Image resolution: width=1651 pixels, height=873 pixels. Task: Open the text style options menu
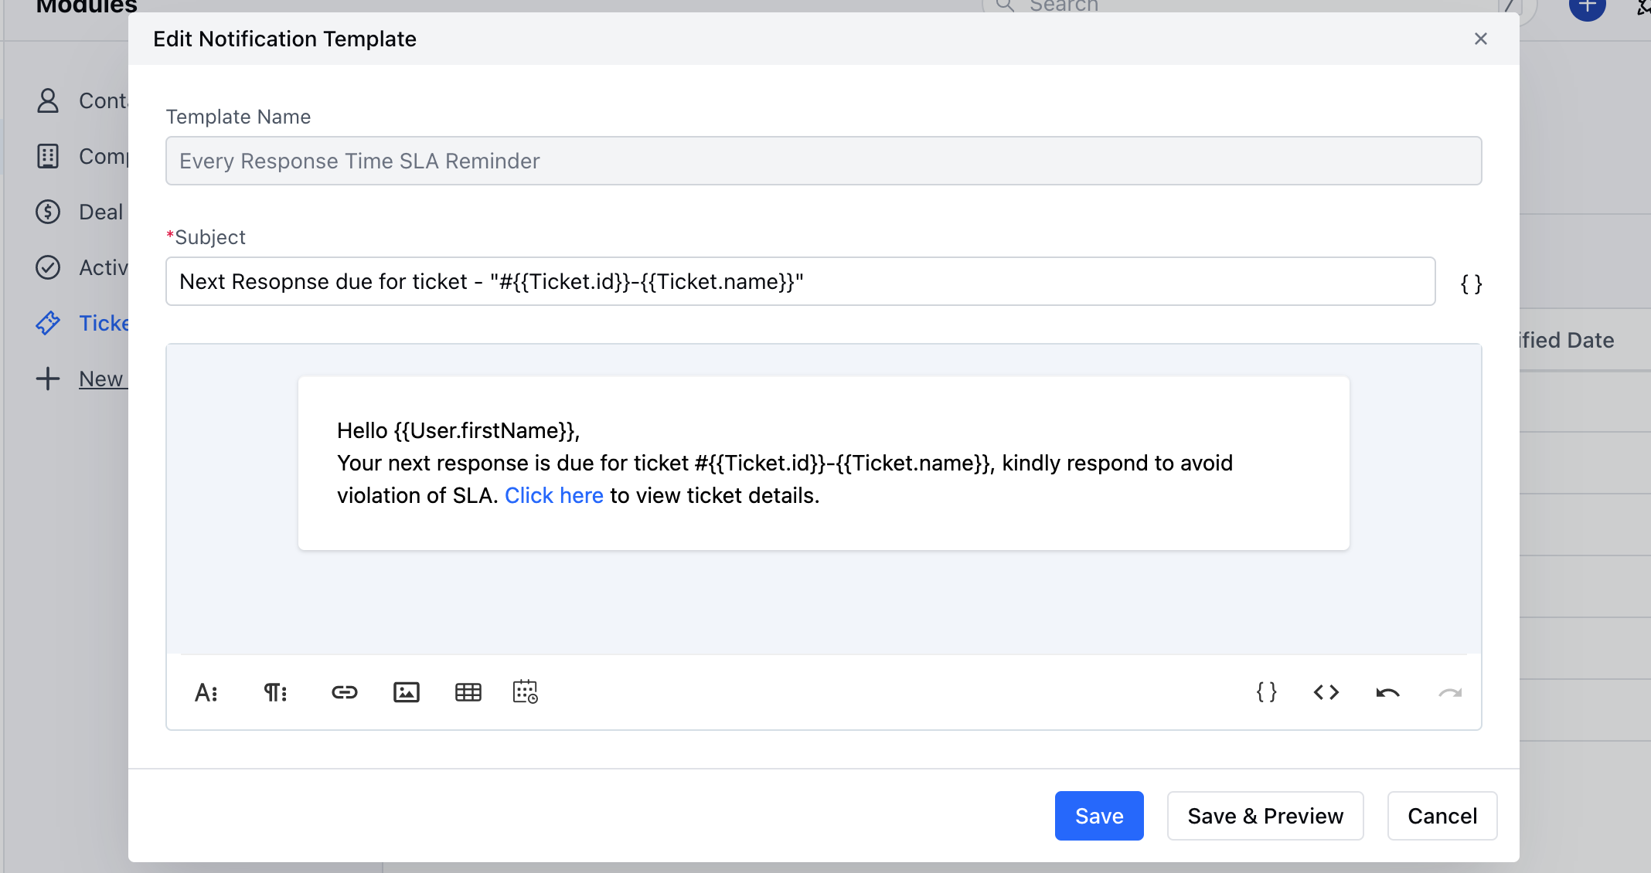click(206, 692)
